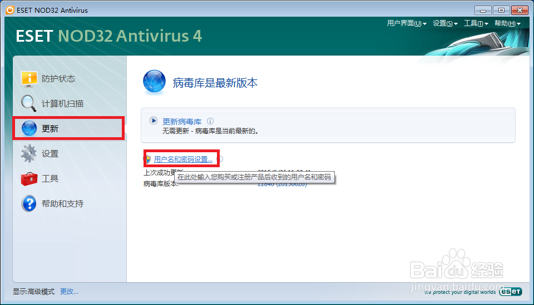Viewport: 534px width, 305px height.
Task: Expand the 工具(T) top menu
Action: point(476,23)
